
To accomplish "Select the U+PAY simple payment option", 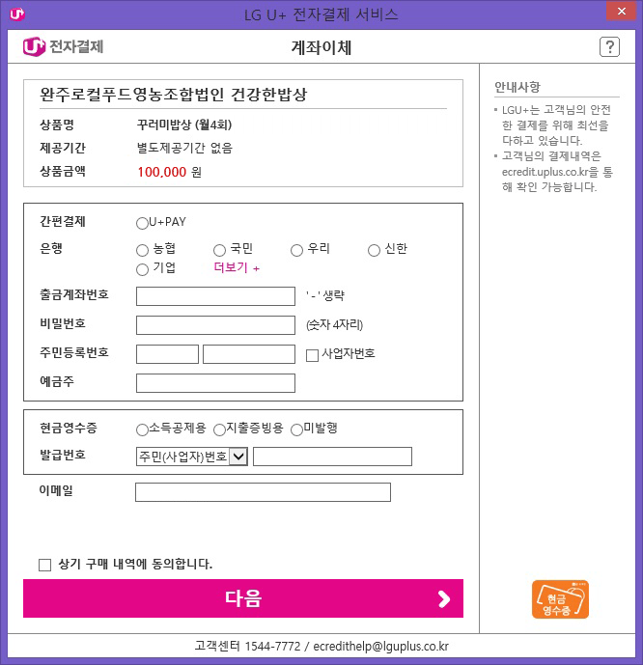I will pos(142,223).
